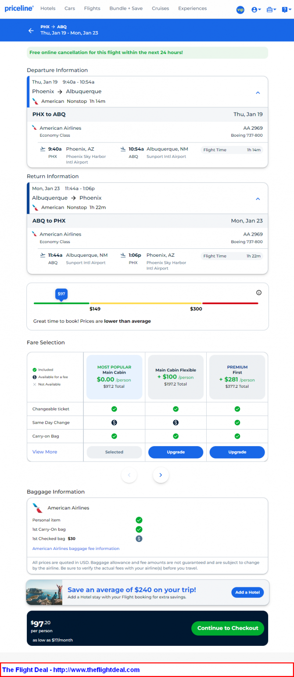Click the ABQ to PHX segment header

(147, 221)
